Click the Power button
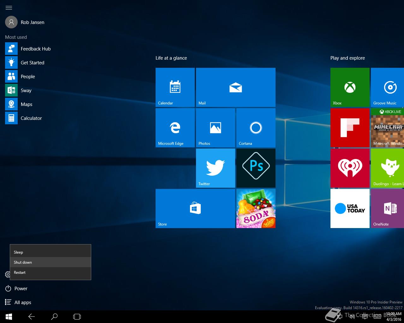The width and height of the screenshot is (404, 323). [x=16, y=289]
